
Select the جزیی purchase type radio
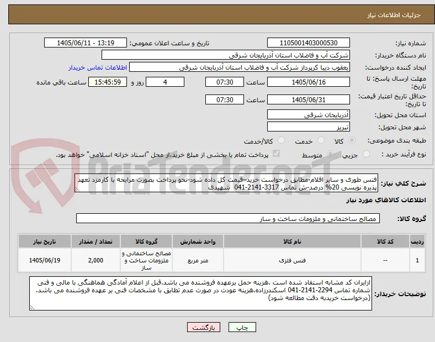[366, 154]
